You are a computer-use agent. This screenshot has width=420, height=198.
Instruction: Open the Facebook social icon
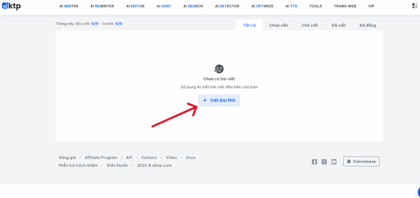[315, 162]
